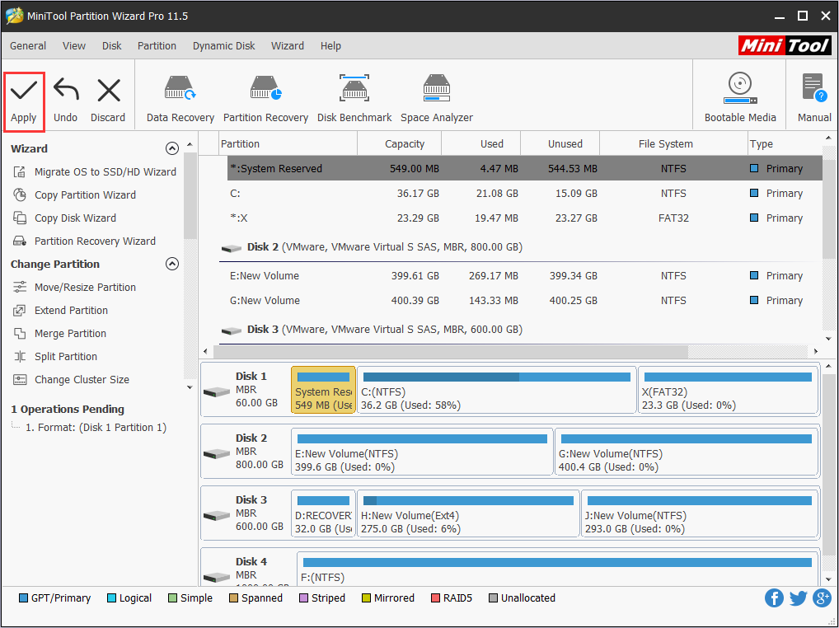This screenshot has height=628, width=839.
Task: Launch Copy Disk Wizard
Action: (64, 218)
